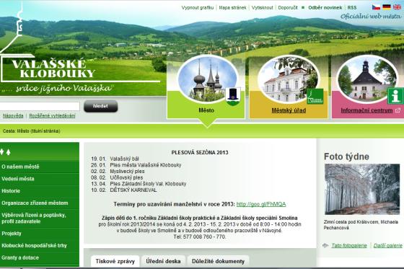The height and width of the screenshot is (269, 404).
Task: Open the RSS feed link
Action: click(352, 7)
